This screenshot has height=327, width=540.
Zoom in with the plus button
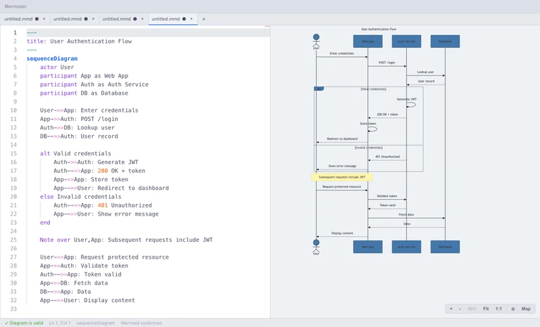(x=451, y=309)
